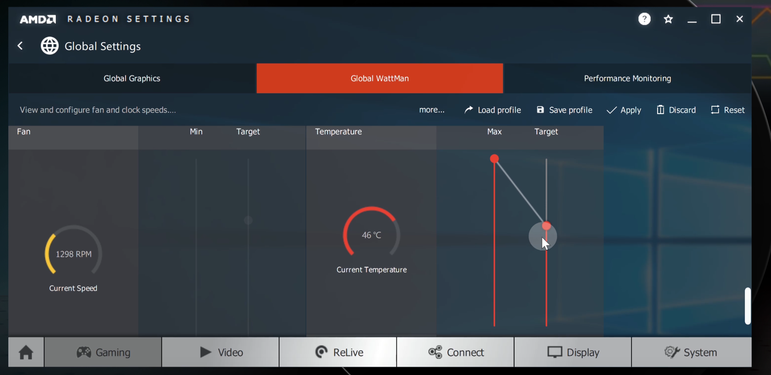Open the help question mark icon

(x=645, y=19)
